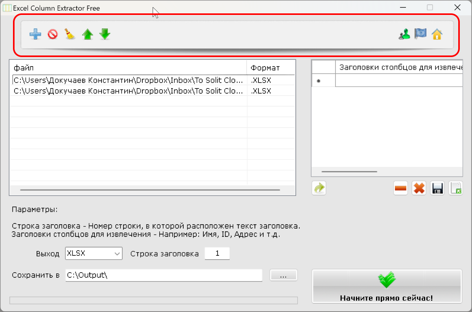Image resolution: width=472 pixels, height=312 pixels.
Task: Click the blue plus add files icon
Action: [x=35, y=35]
